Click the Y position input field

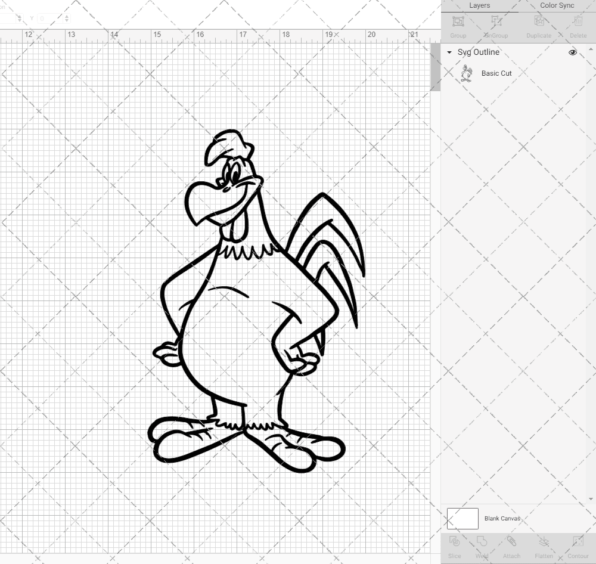pyautogui.click(x=49, y=18)
